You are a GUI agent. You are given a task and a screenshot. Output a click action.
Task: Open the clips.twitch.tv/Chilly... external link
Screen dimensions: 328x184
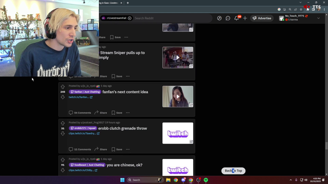(83, 170)
